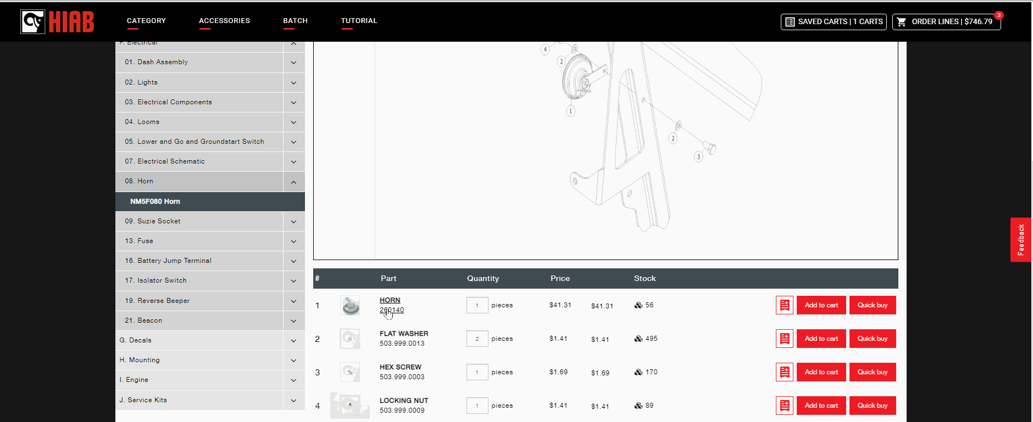Expand H. Mounting chevron
The image size is (1033, 422).
click(293, 361)
